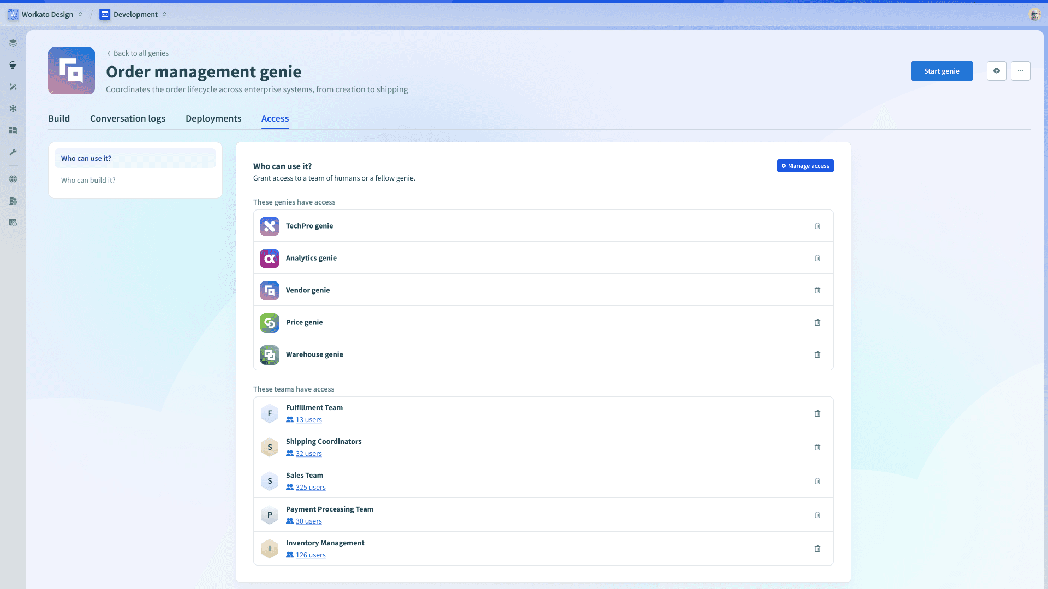1048x589 pixels.
Task: Switch to the Conversation logs tab
Action: (128, 118)
